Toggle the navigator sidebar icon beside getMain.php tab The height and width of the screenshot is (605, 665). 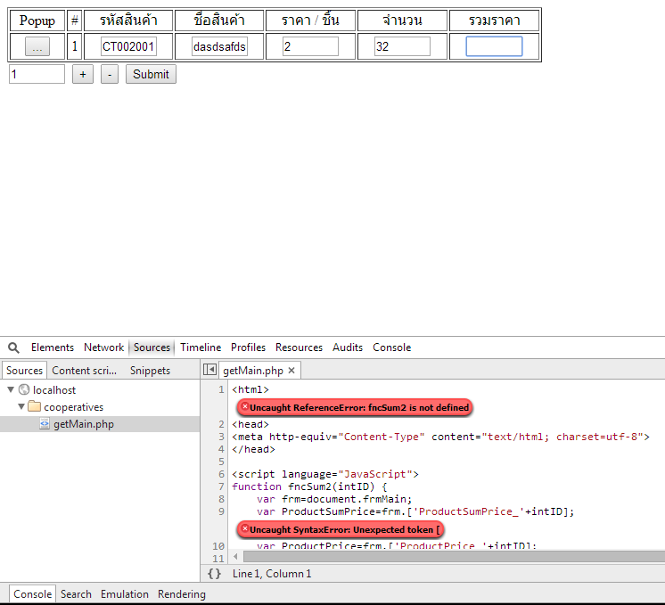tap(209, 370)
